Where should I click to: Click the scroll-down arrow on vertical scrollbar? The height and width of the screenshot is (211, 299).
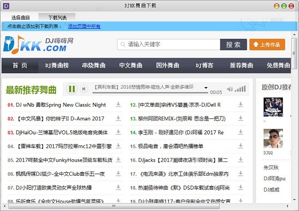(294, 200)
